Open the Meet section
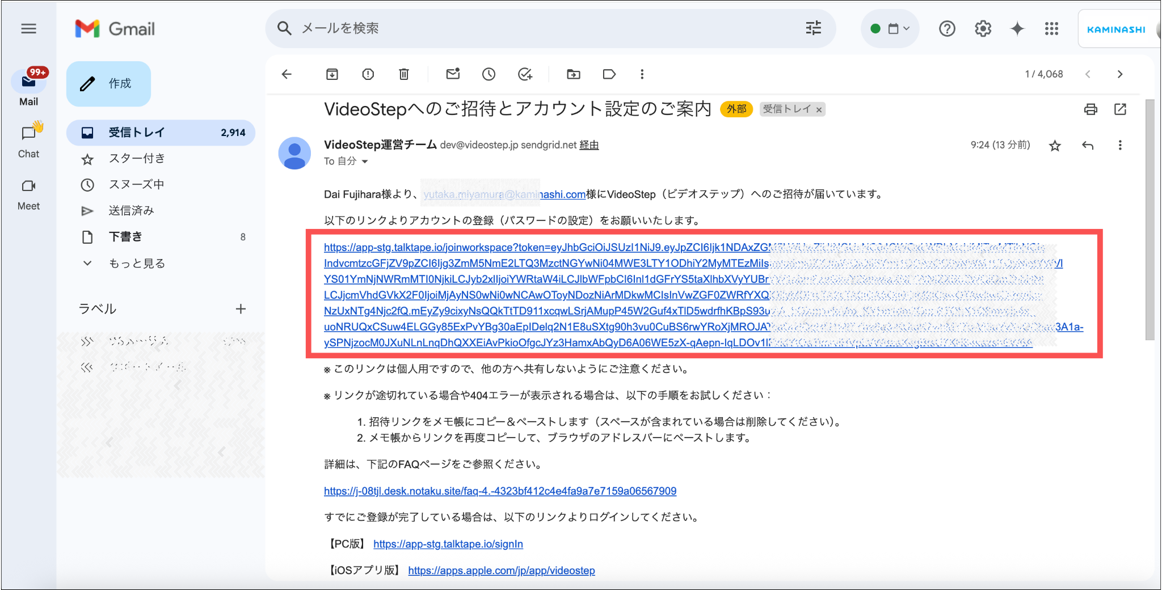Viewport: 1162px width, 590px height. pos(28,194)
